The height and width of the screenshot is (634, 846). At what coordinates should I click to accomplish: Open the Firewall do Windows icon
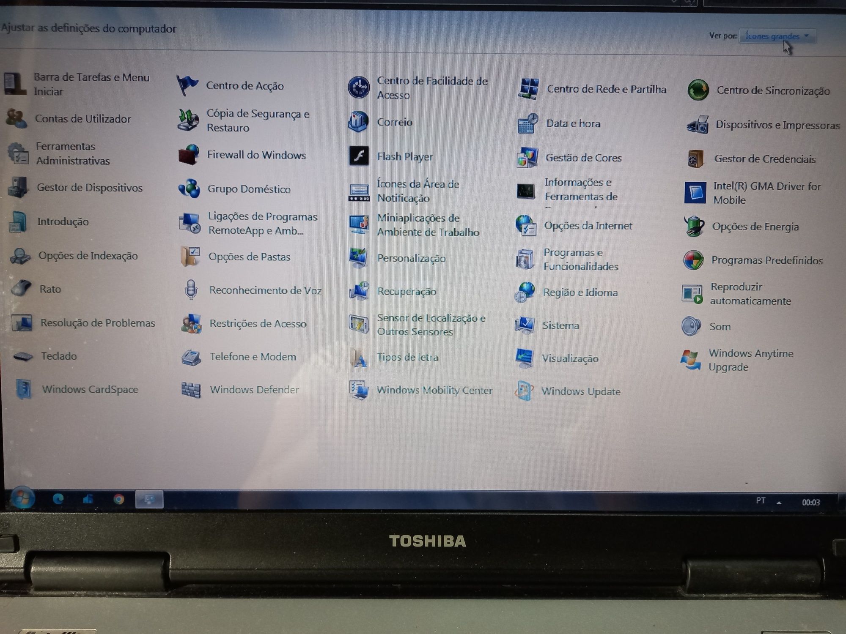pyautogui.click(x=189, y=155)
